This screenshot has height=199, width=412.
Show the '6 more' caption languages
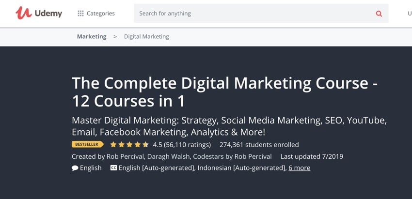click(x=299, y=168)
